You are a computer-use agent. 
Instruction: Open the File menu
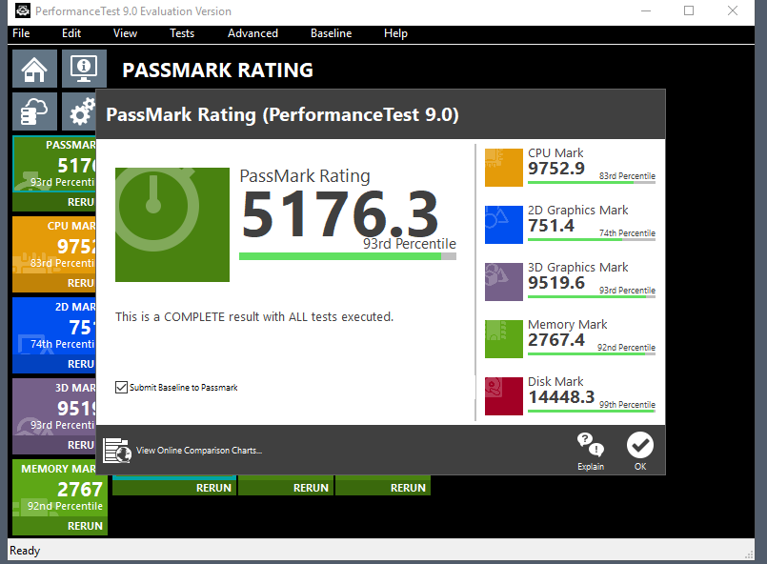pos(21,33)
